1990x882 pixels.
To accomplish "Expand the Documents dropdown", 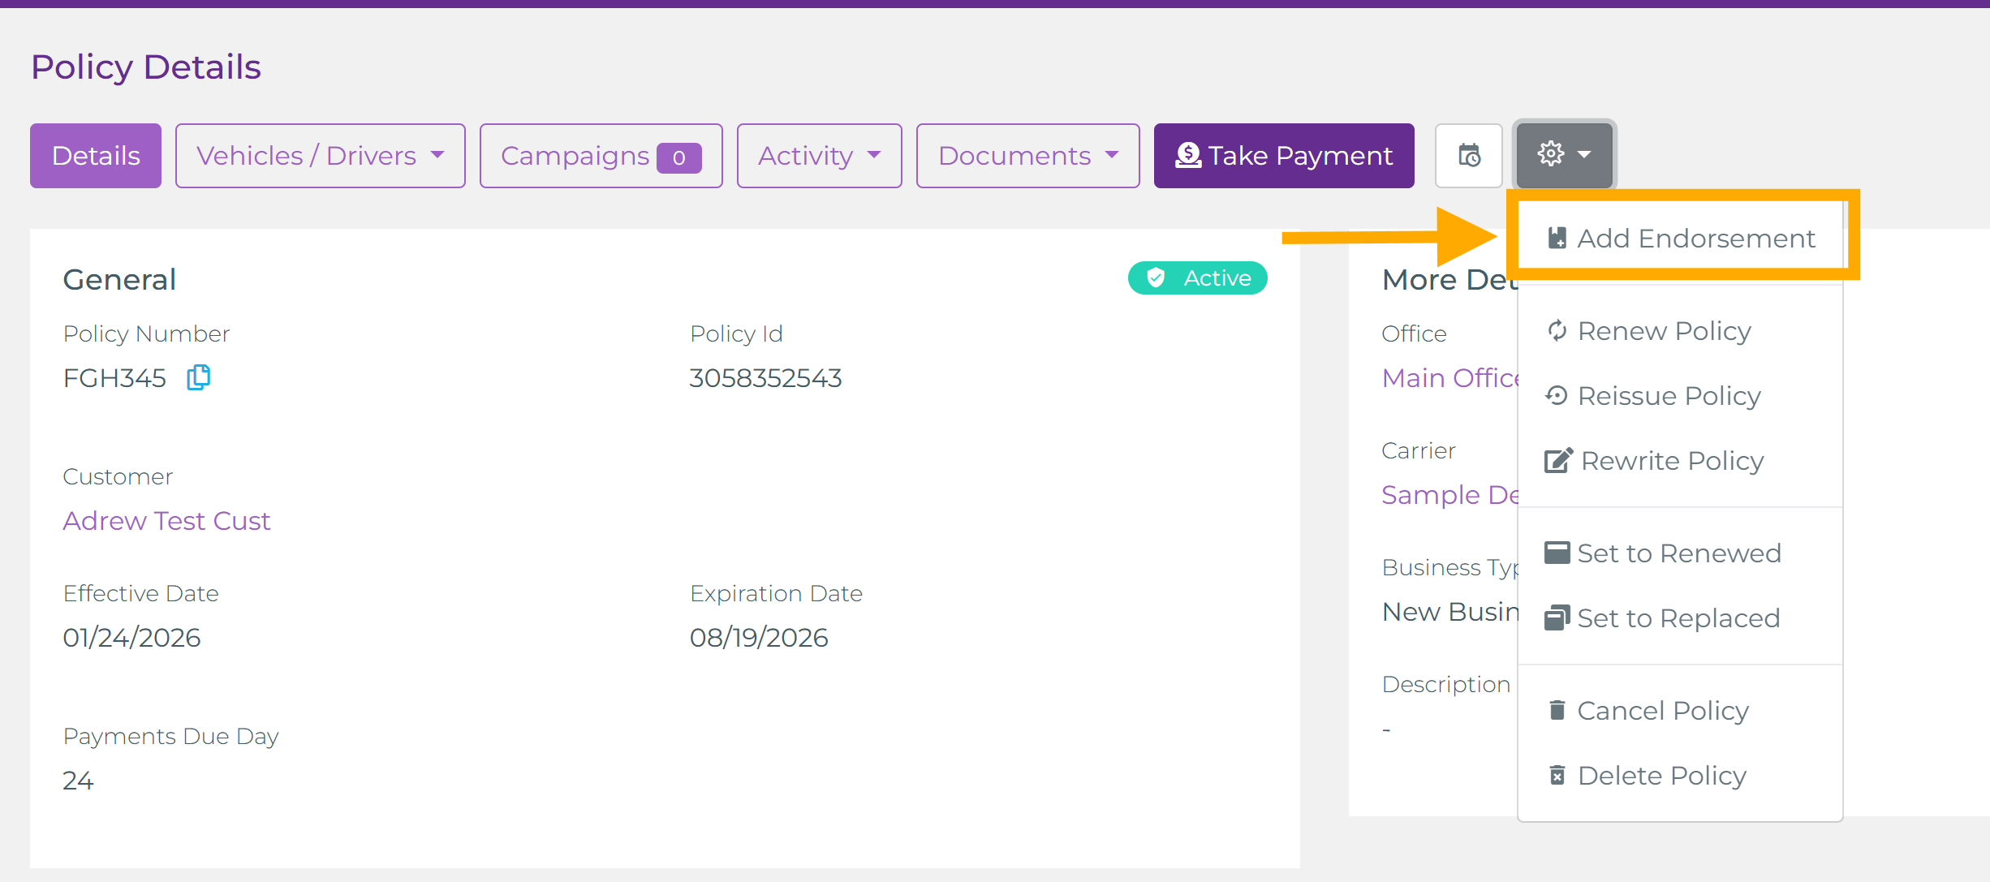I will click(1027, 155).
